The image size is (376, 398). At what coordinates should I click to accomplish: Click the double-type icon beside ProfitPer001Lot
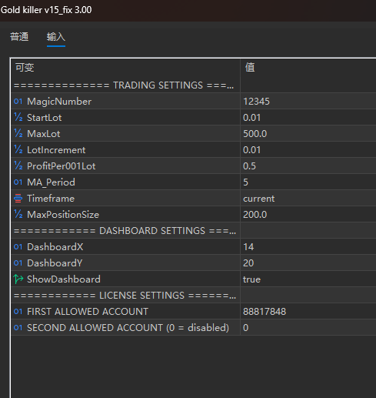pos(18,166)
